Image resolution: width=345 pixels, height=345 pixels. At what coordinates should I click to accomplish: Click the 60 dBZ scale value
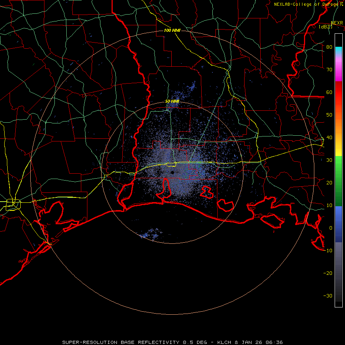(x=329, y=92)
